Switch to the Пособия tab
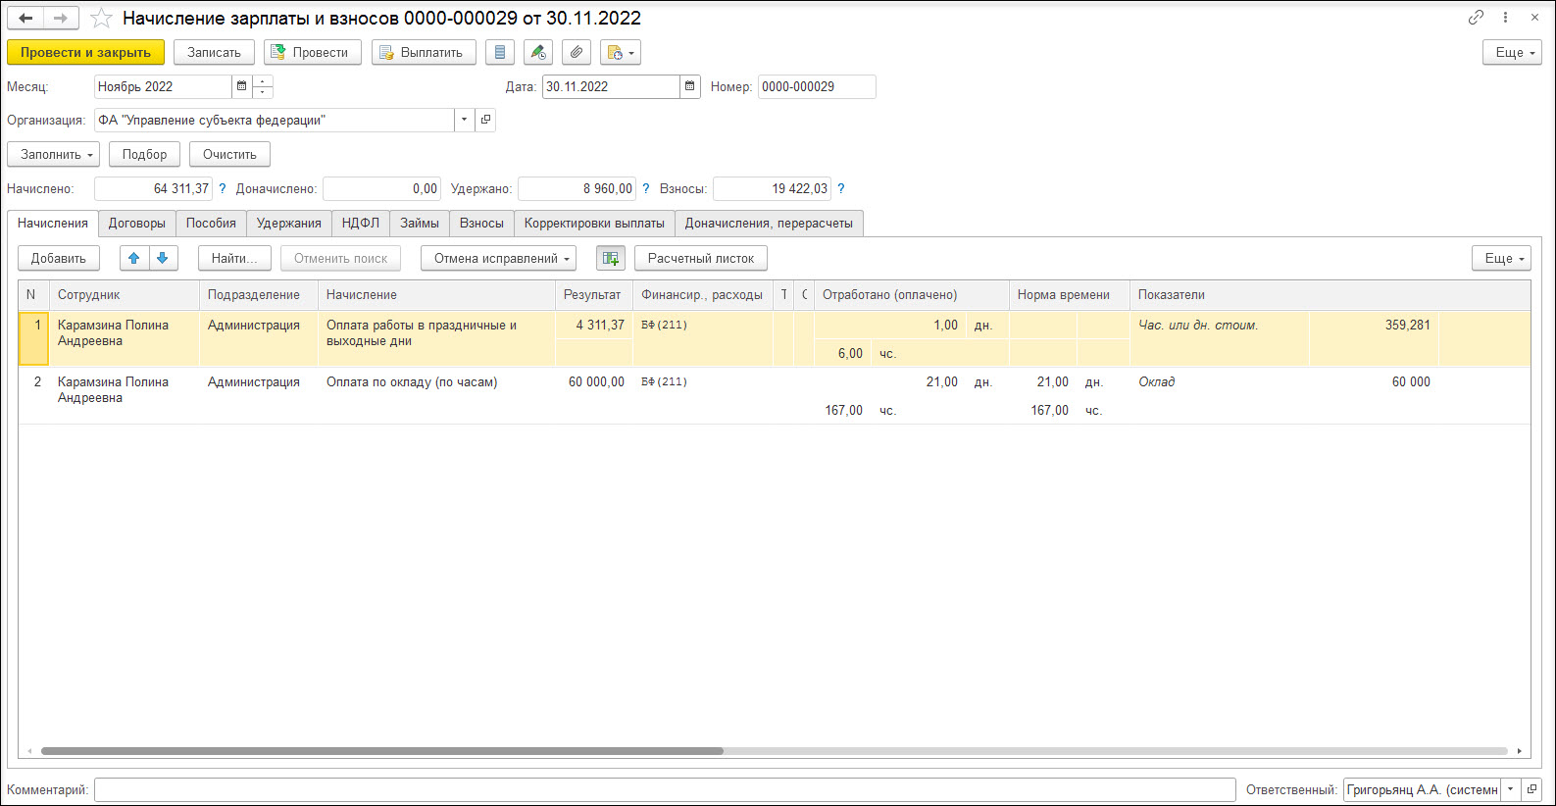1556x806 pixels. click(x=211, y=224)
